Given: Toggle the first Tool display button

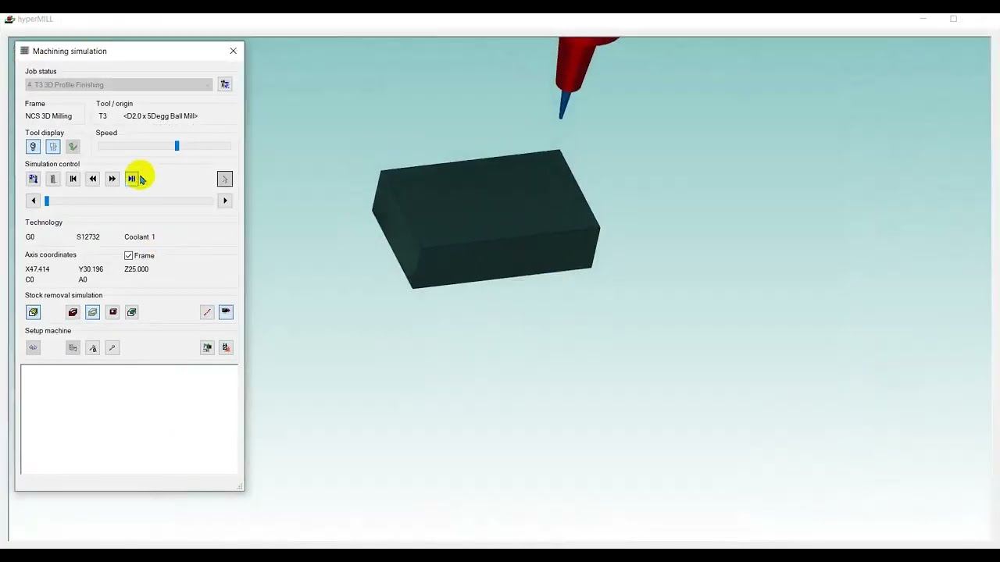Looking at the screenshot, I should tap(33, 147).
